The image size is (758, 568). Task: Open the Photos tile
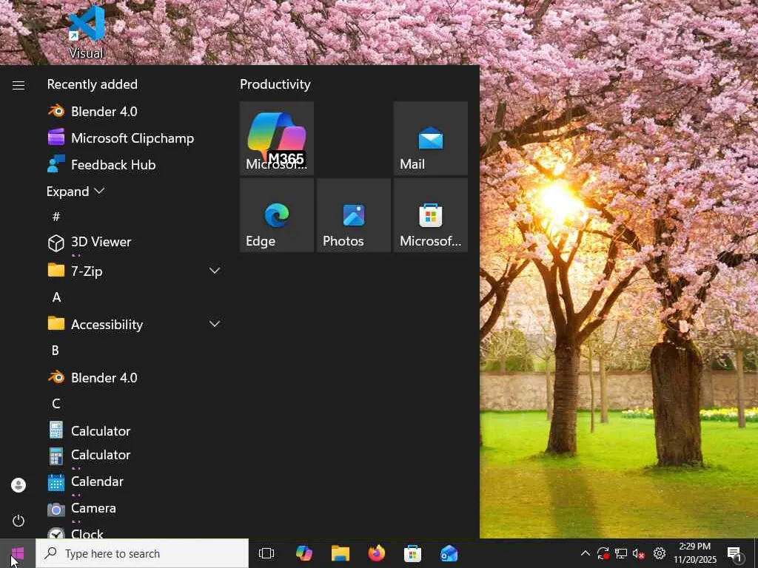pos(353,215)
